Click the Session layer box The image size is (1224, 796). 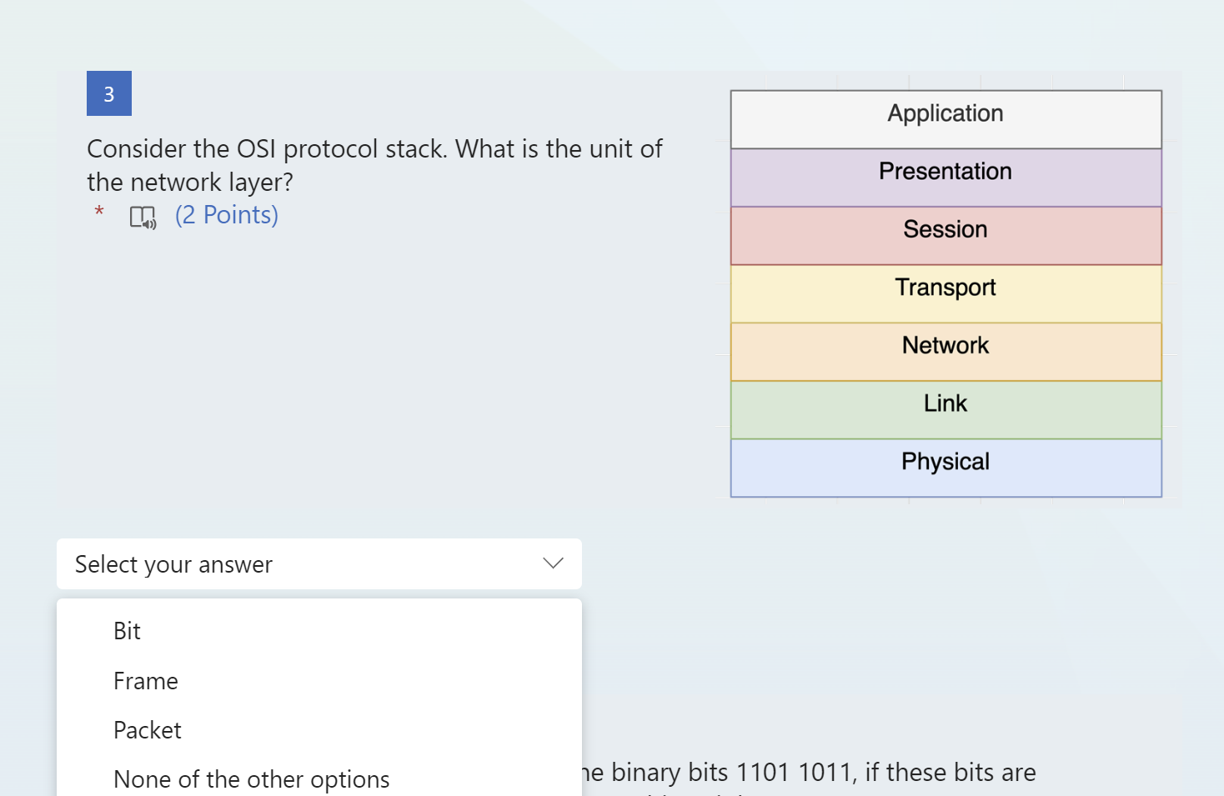coord(946,229)
